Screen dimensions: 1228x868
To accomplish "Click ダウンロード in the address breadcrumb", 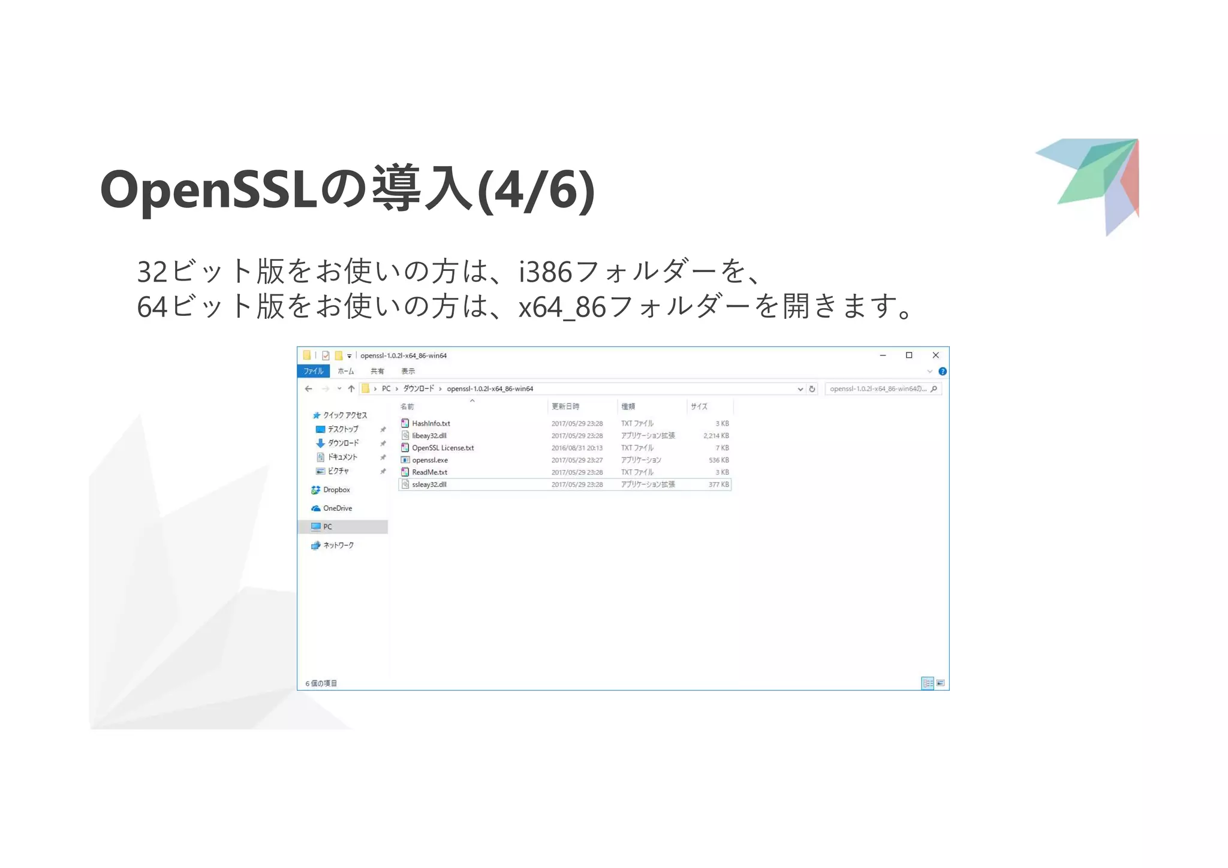I will tap(419, 388).
